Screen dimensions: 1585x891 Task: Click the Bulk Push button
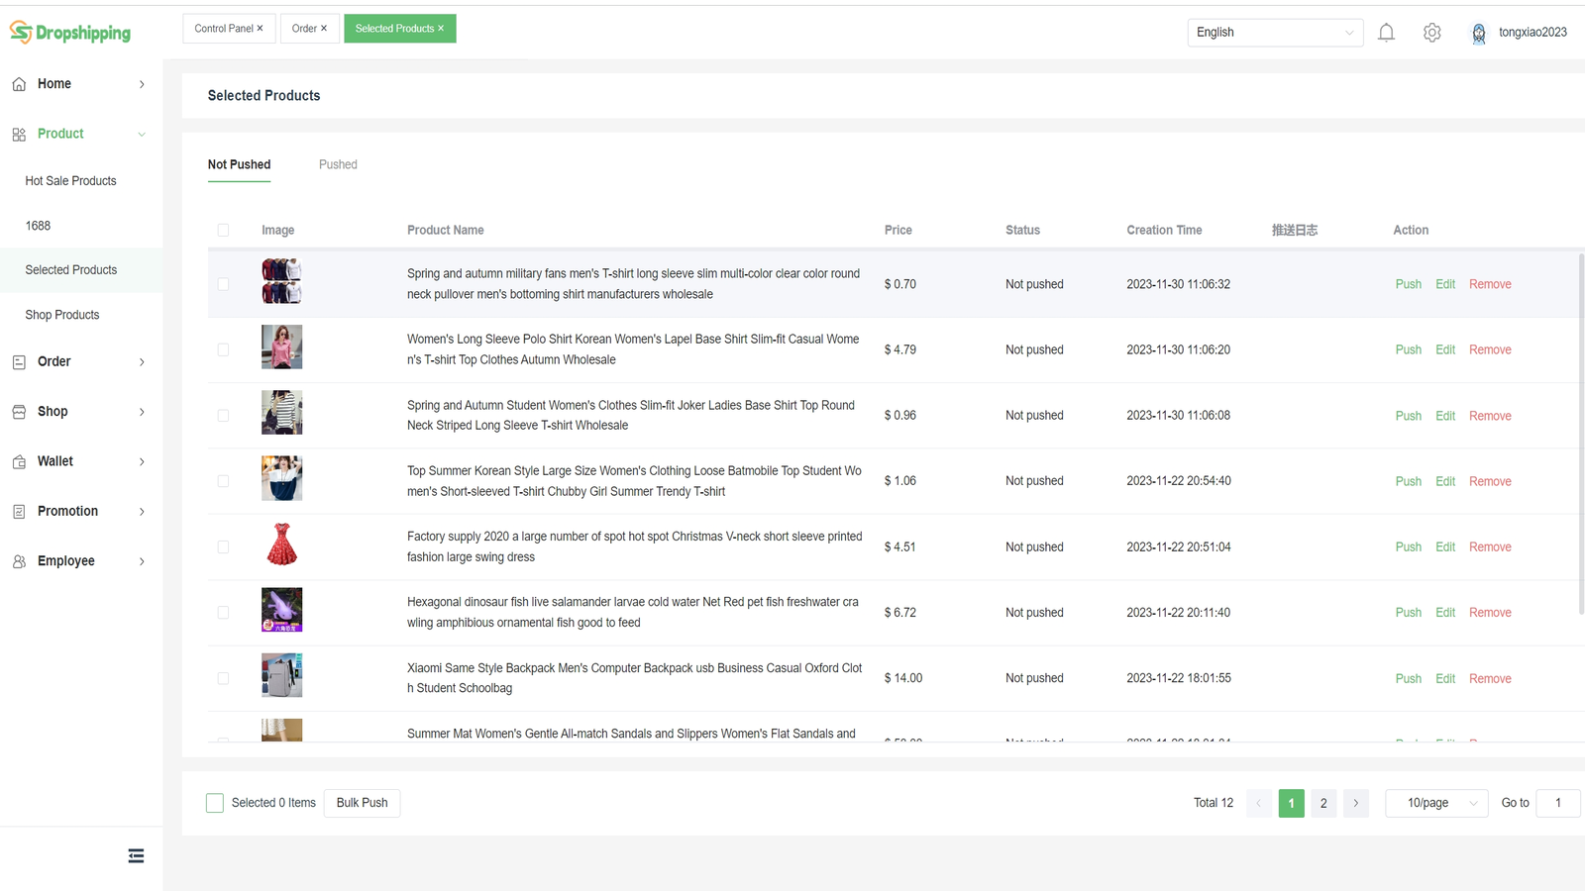[x=362, y=803]
